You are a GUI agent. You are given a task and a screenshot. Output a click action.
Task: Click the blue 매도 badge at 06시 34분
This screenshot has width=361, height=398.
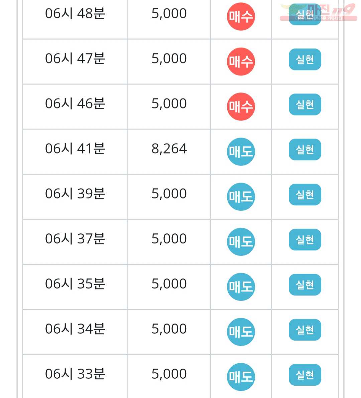click(241, 332)
